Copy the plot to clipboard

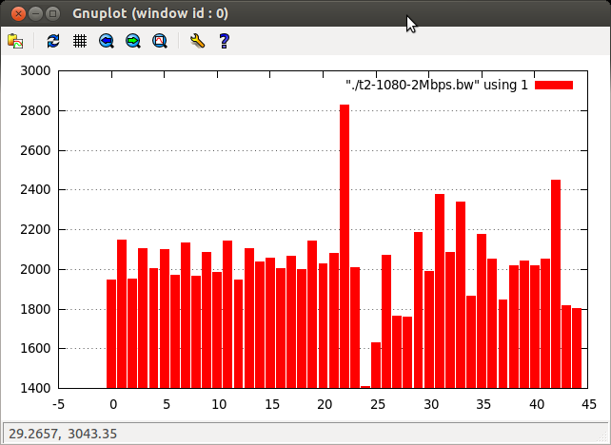click(15, 41)
